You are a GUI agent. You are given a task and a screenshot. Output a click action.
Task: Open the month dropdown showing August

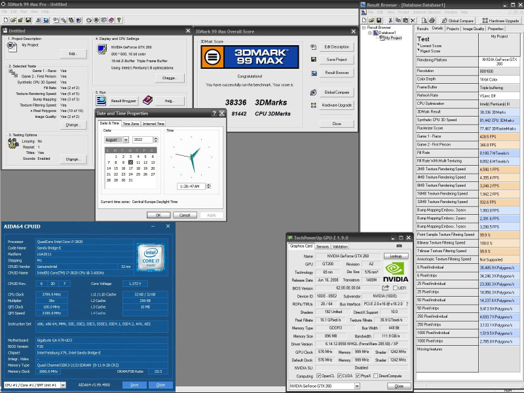pyautogui.click(x=126, y=140)
